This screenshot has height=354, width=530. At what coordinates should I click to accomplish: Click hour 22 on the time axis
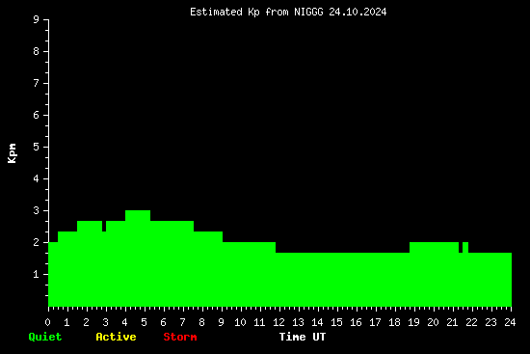tap(471, 322)
